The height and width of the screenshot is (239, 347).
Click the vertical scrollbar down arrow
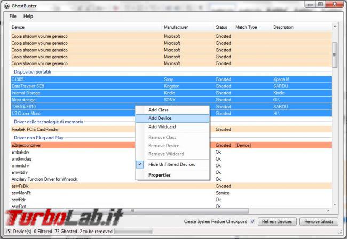[335, 204]
